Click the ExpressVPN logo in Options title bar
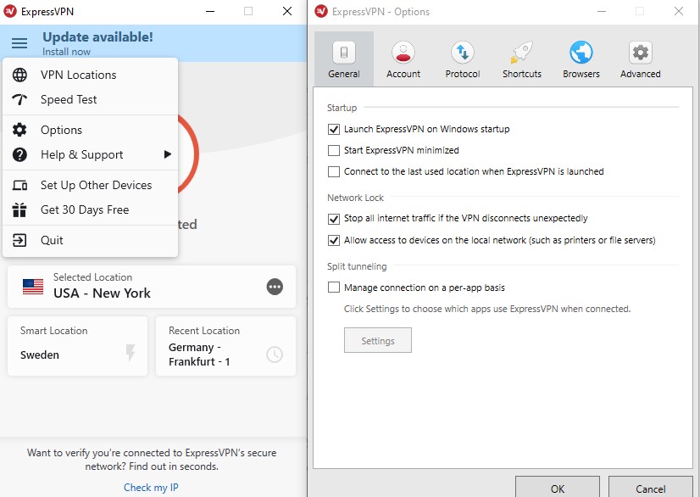The width and height of the screenshot is (700, 497). tap(321, 11)
